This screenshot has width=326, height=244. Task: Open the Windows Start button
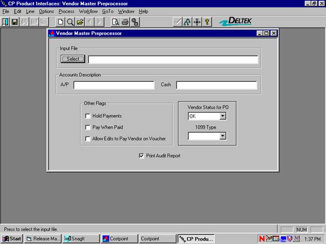pos(12,239)
